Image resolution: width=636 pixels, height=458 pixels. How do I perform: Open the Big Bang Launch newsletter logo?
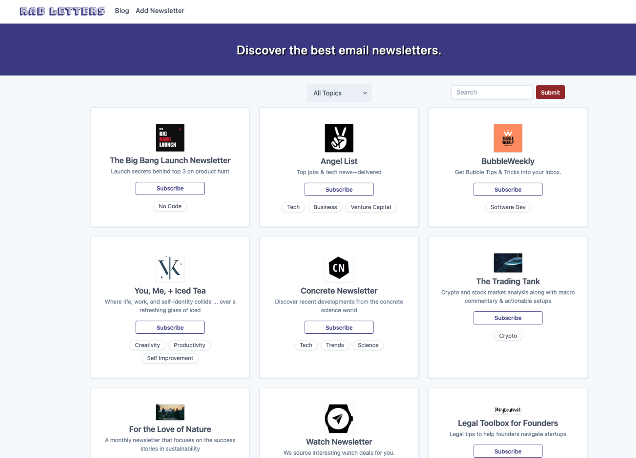(170, 137)
